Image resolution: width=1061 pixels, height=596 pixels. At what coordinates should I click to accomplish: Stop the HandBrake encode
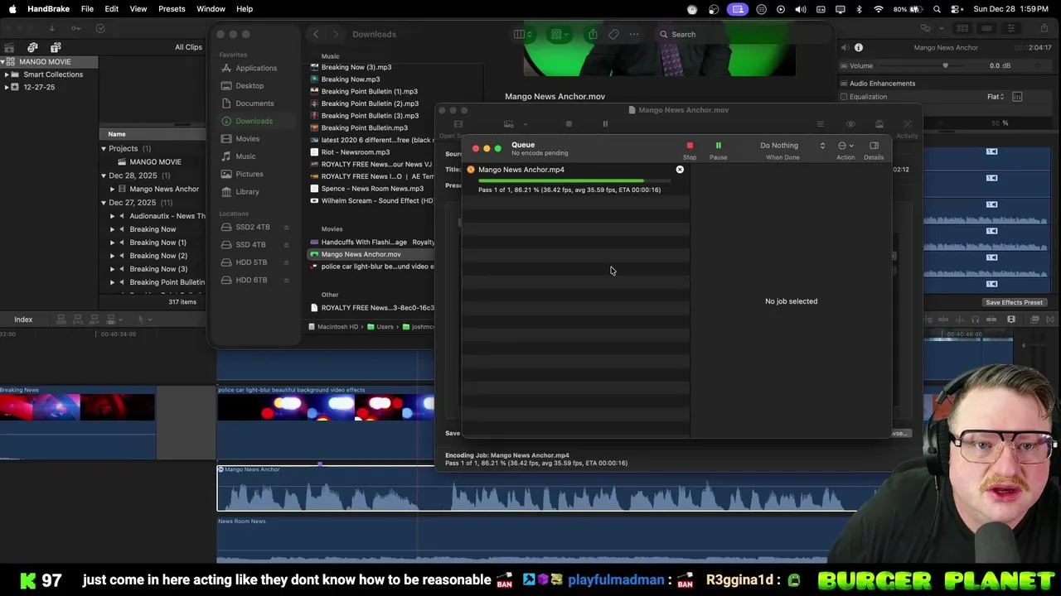[690, 149]
